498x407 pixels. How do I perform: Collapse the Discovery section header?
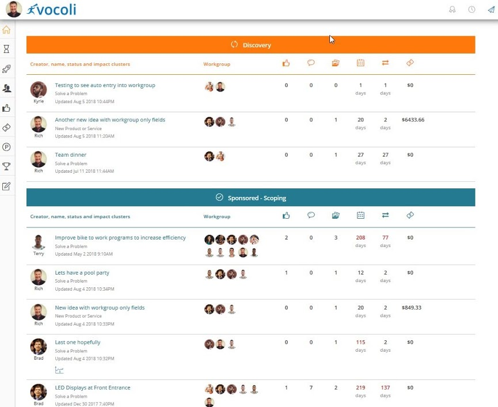(250, 44)
